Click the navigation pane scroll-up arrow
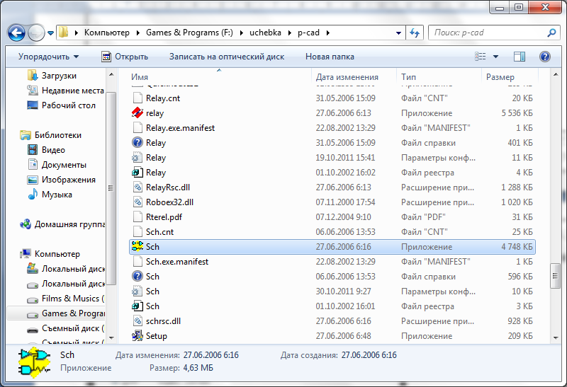The image size is (567, 387). coord(111,75)
